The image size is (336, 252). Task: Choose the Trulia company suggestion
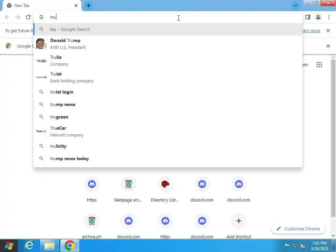[168, 61]
